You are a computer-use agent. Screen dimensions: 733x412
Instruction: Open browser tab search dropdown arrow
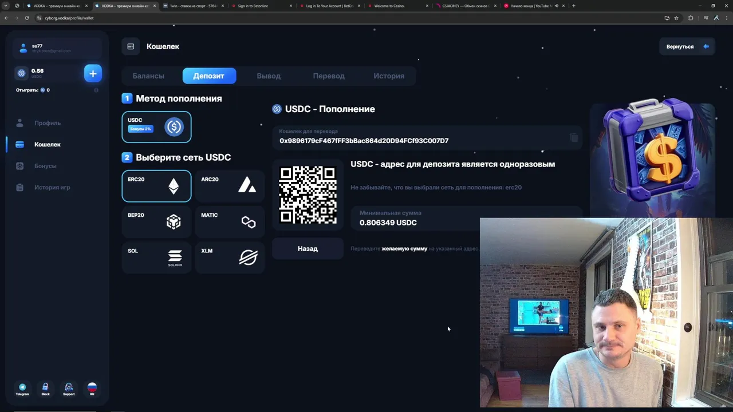click(6, 6)
